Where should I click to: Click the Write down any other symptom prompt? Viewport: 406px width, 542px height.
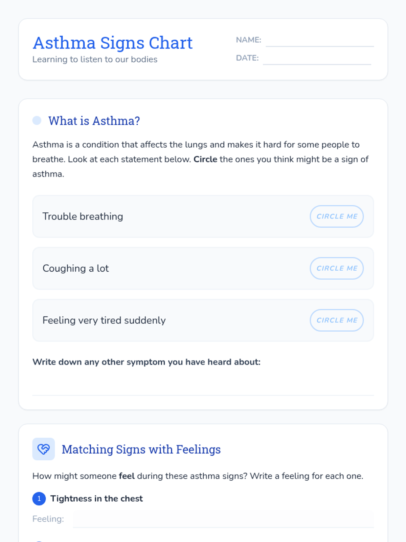click(146, 362)
